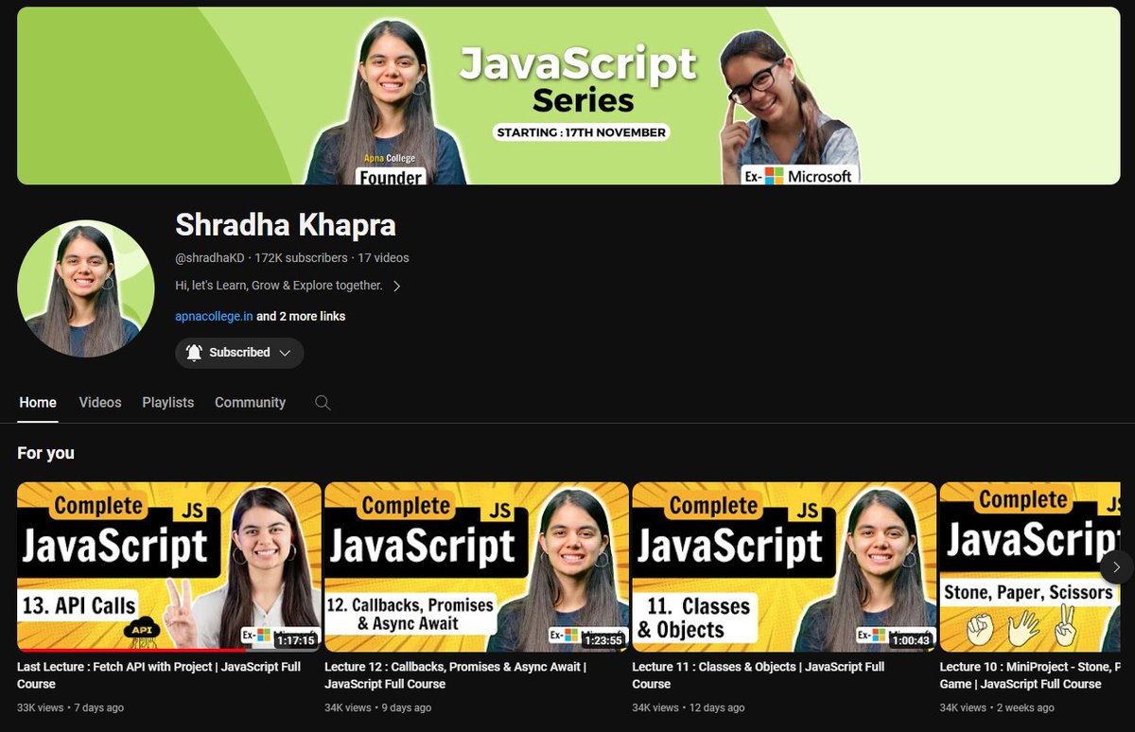Open 11. Classes & Objects thumbnail

(784, 566)
